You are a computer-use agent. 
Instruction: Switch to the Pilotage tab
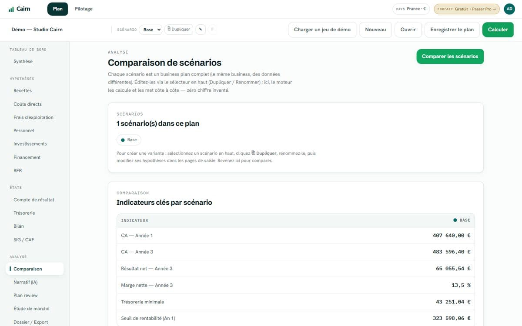84,9
